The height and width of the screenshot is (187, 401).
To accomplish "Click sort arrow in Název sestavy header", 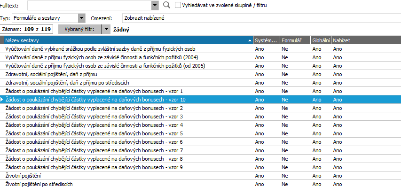I will tap(250, 40).
